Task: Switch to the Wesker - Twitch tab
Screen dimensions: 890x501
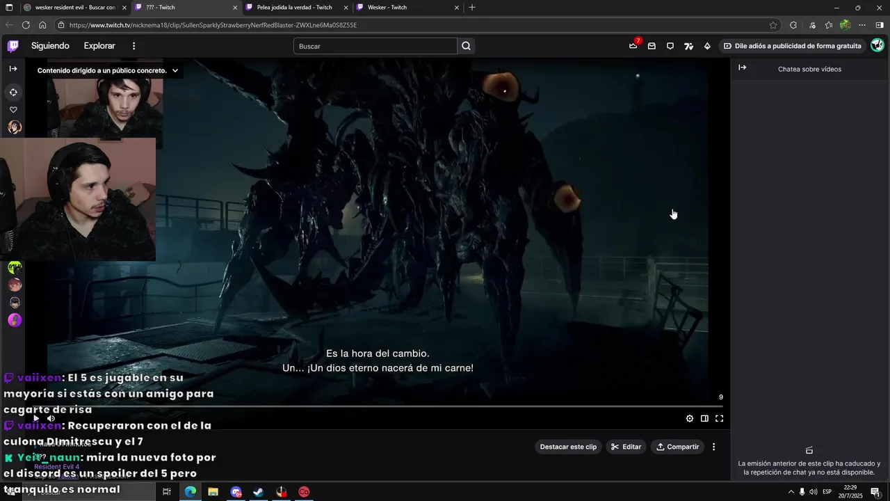Action: (409, 8)
